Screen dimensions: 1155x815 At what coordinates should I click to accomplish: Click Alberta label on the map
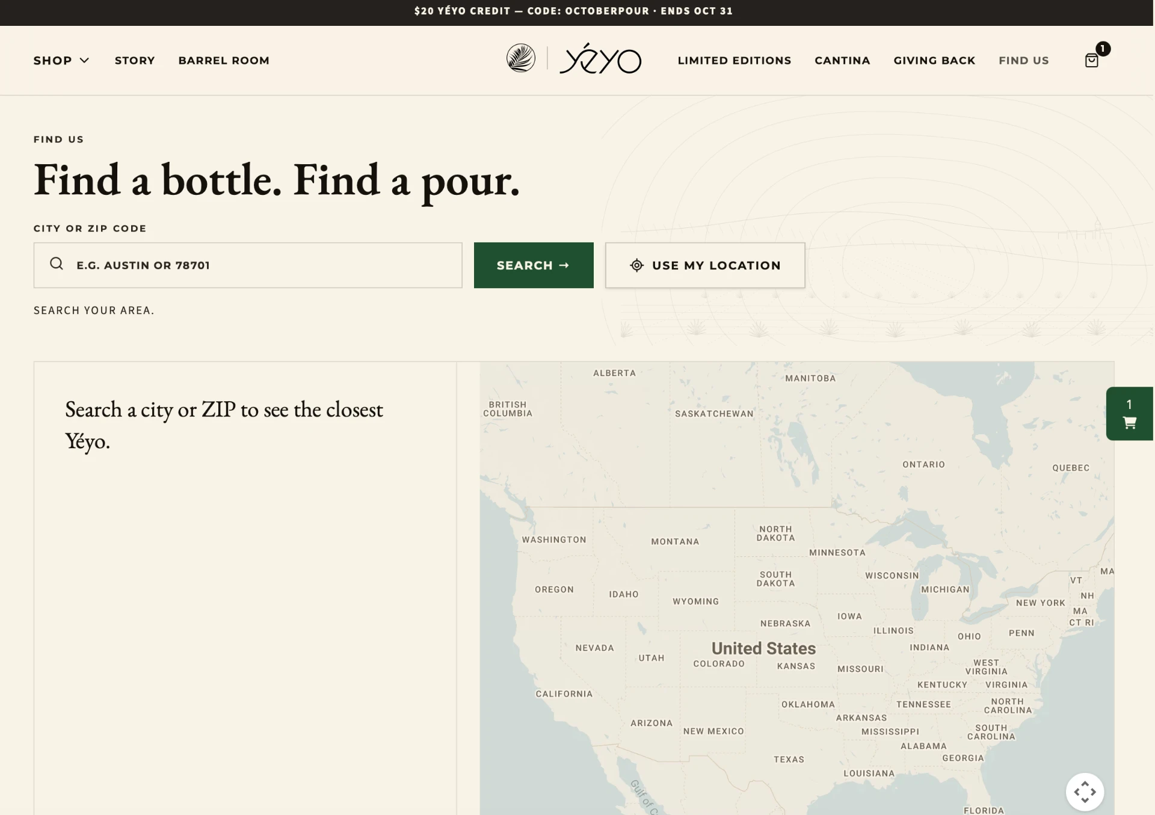point(614,373)
